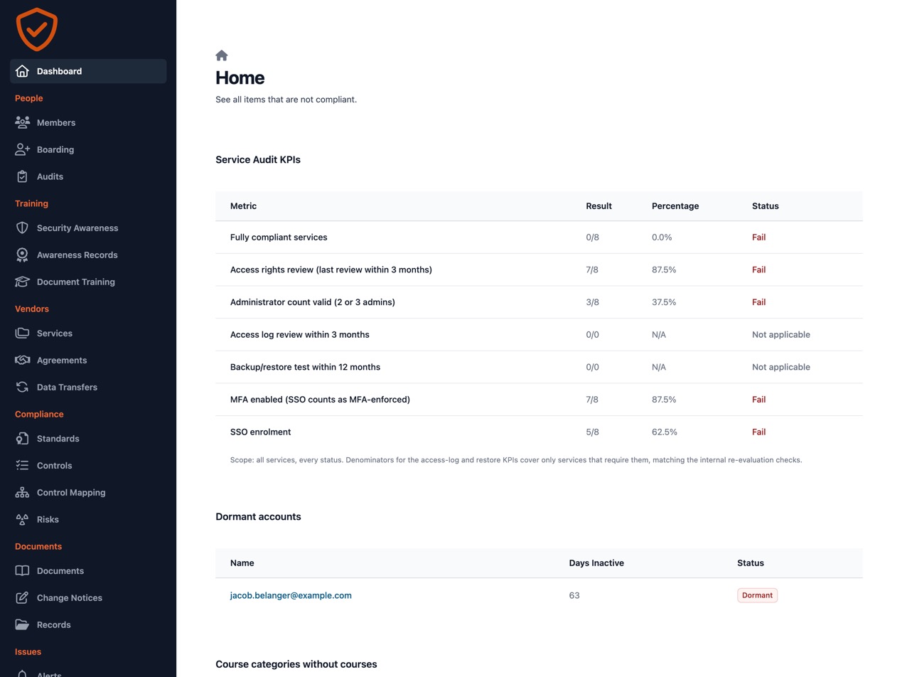Image resolution: width=912 pixels, height=677 pixels.
Task: Click the Agreements handshake icon
Action: pyautogui.click(x=22, y=360)
